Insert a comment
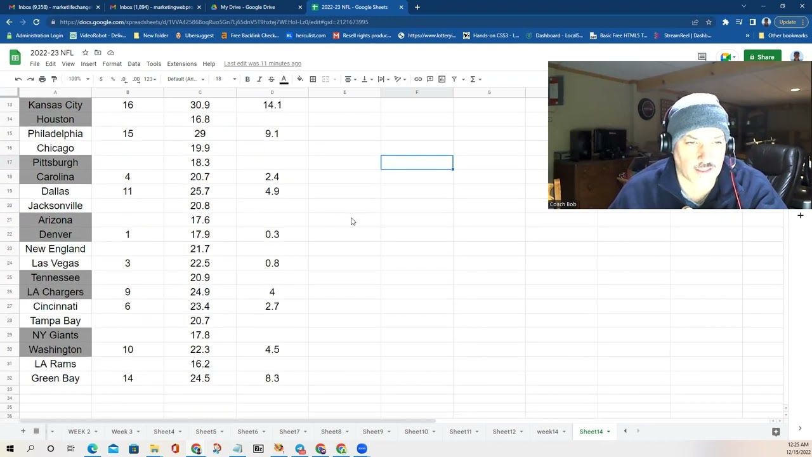Screen dimensions: 812x457 pyautogui.click(x=430, y=79)
